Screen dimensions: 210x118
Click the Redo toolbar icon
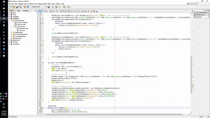28,7
